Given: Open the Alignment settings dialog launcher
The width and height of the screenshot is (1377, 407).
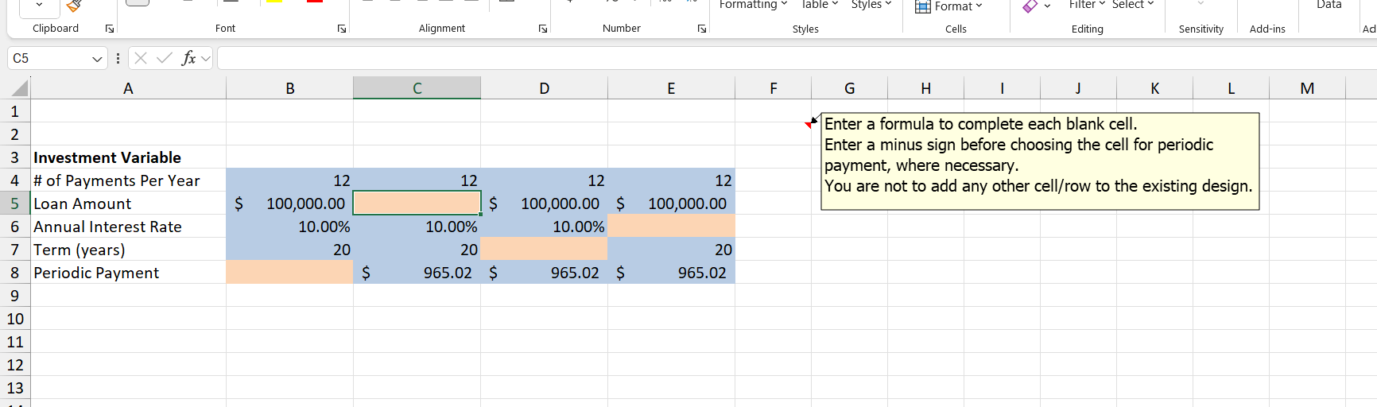Looking at the screenshot, I should pyautogui.click(x=543, y=29).
